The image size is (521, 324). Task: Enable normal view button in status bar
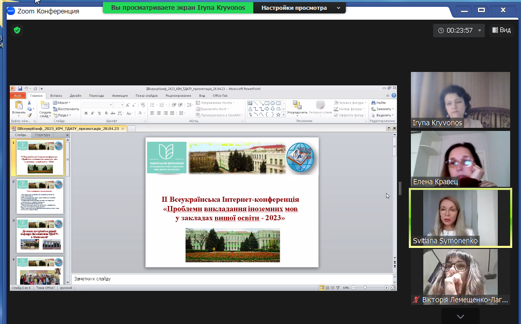pyautogui.click(x=322, y=287)
